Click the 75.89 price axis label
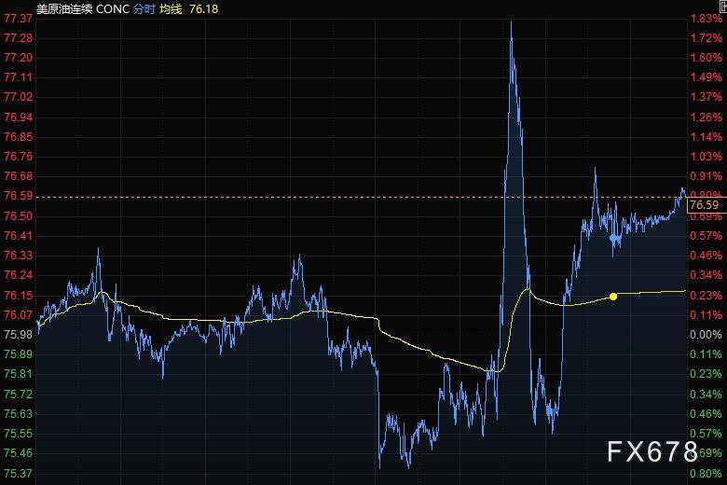Image resolution: width=727 pixels, height=485 pixels. (18, 354)
